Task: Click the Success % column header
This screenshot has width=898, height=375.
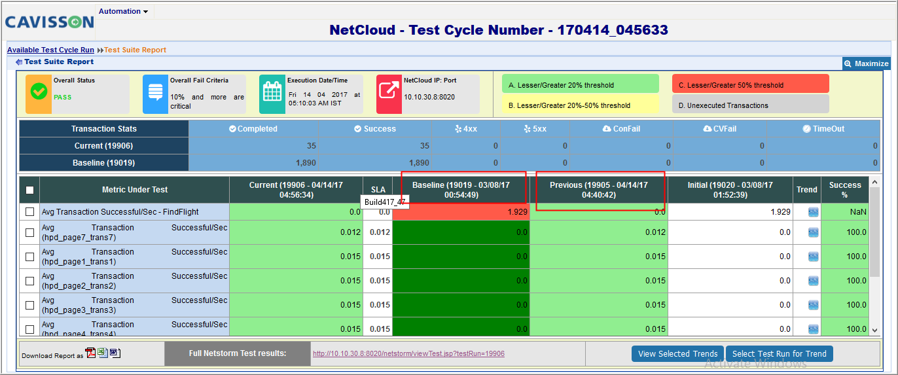Action: click(845, 190)
